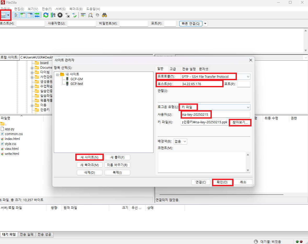308x244 pixels.
Task: Click the 복제(I) button
Action: (x=117, y=172)
